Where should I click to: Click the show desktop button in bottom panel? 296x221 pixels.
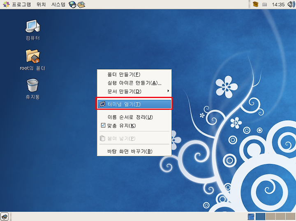[x=5, y=216]
